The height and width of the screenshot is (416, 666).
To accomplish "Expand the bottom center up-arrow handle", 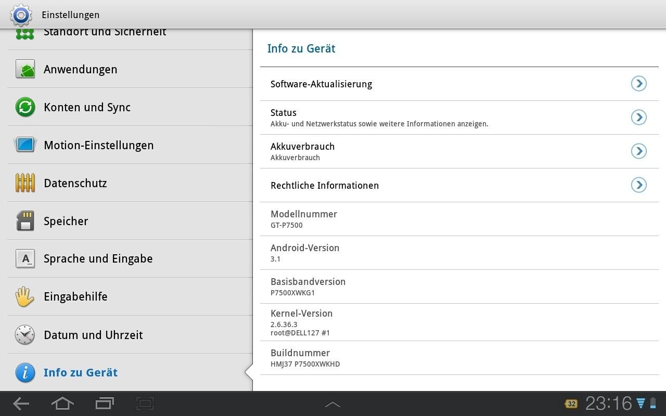I will [332, 404].
